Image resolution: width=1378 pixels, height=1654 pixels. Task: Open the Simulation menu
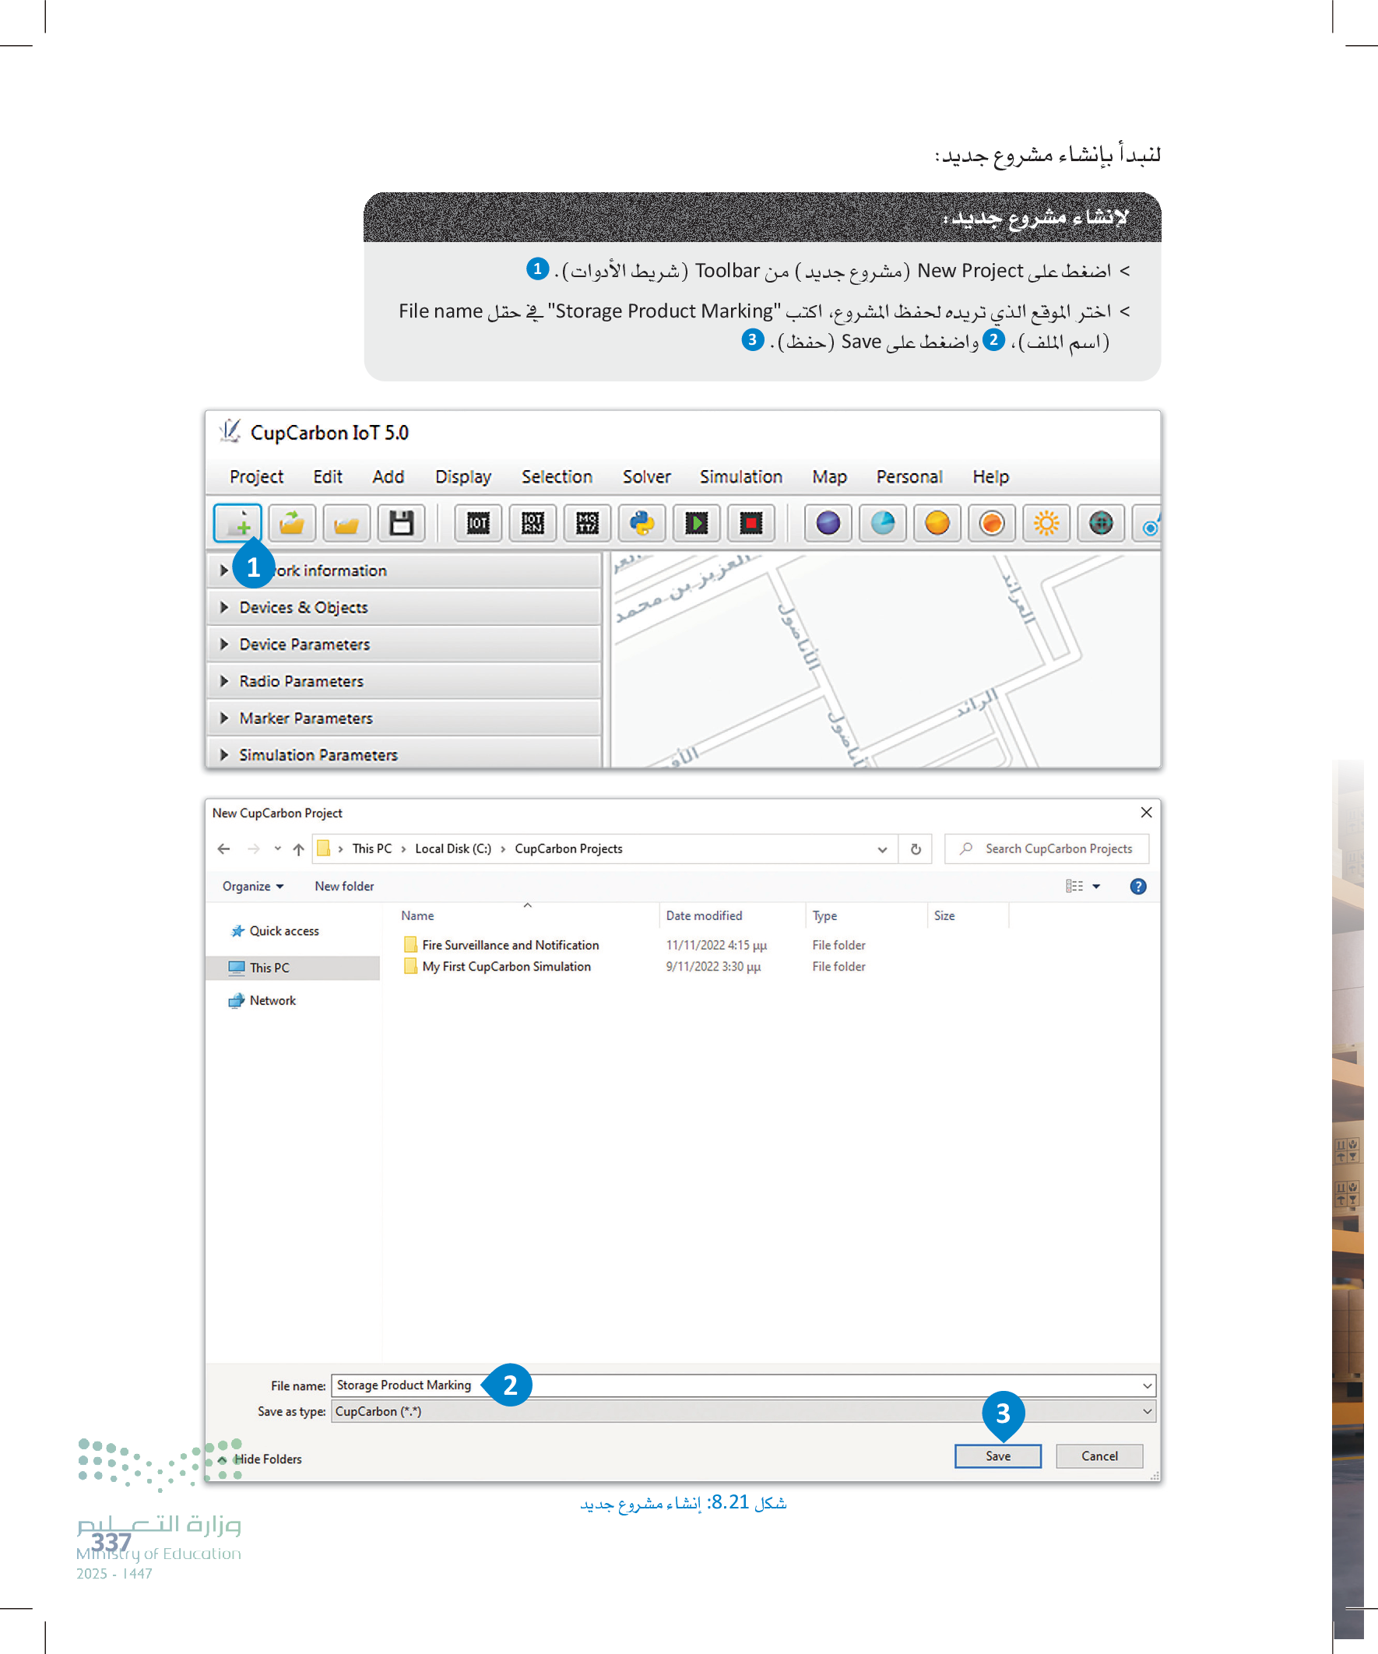coord(740,476)
